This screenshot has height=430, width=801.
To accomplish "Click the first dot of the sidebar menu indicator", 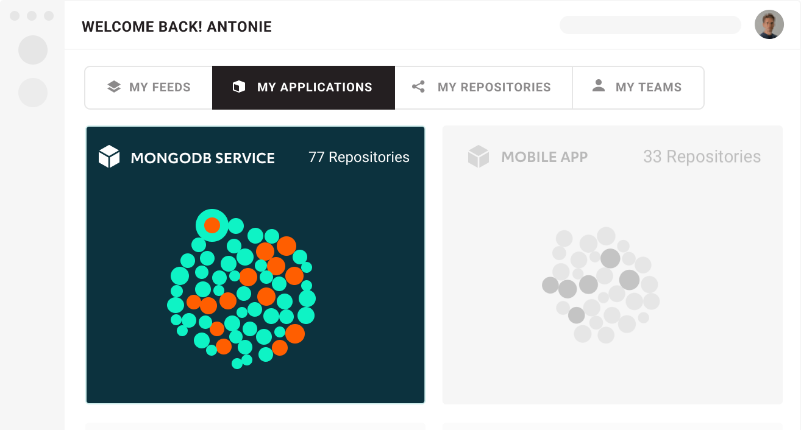I will point(15,15).
